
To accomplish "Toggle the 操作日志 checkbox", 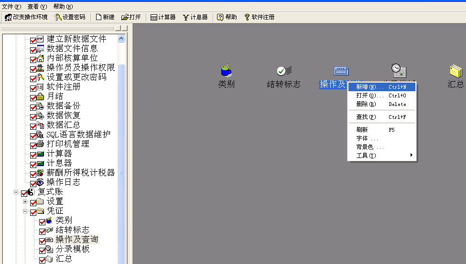I will 33,183.
